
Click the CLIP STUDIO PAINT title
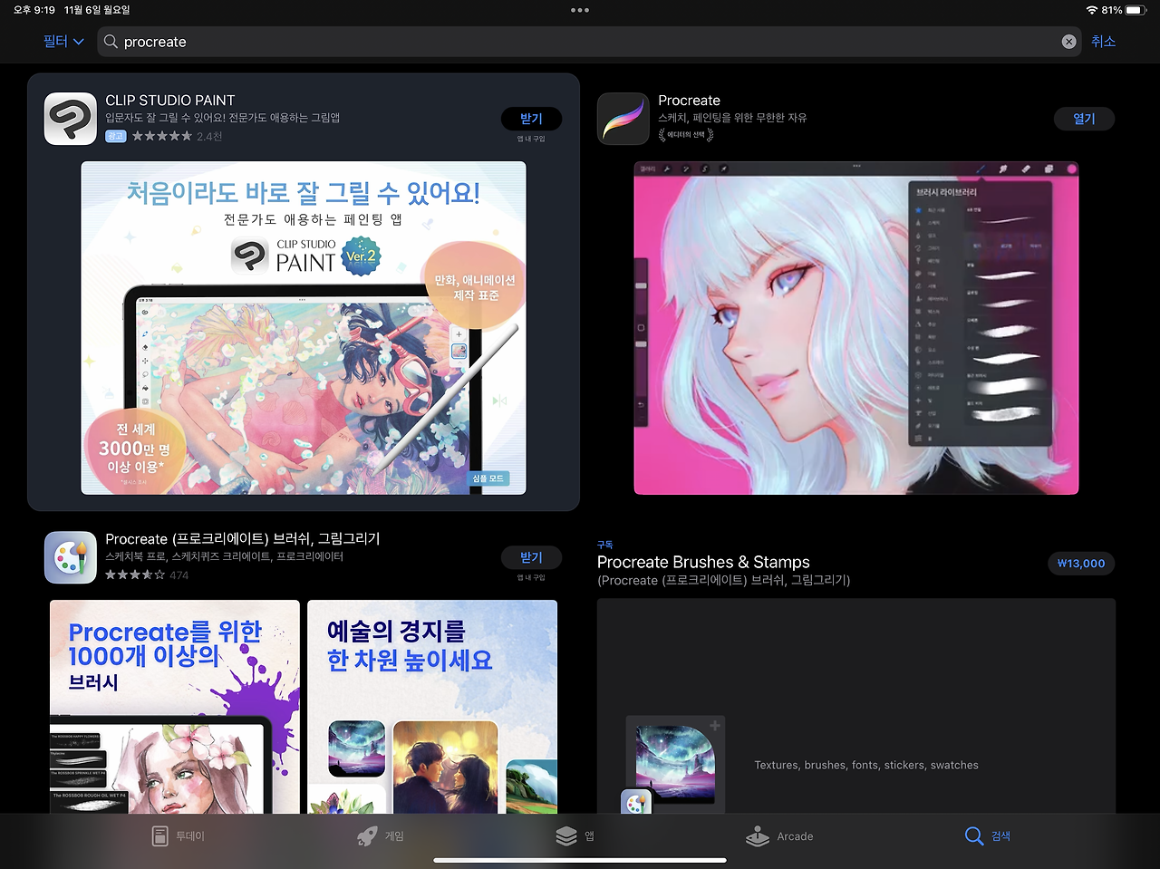tap(170, 101)
